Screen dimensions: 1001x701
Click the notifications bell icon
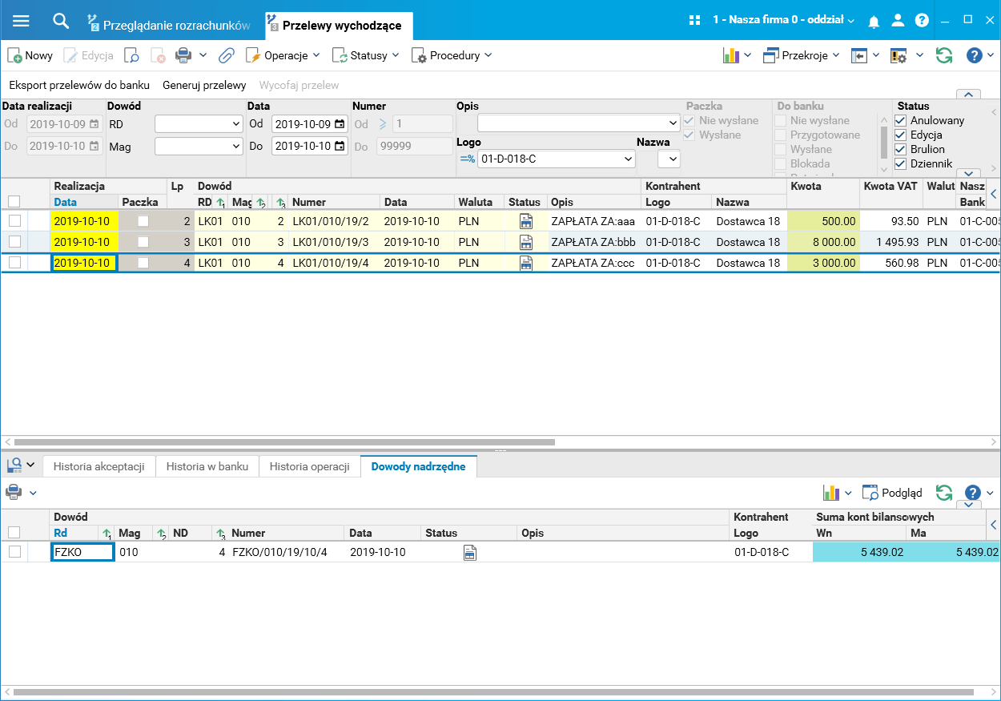874,21
